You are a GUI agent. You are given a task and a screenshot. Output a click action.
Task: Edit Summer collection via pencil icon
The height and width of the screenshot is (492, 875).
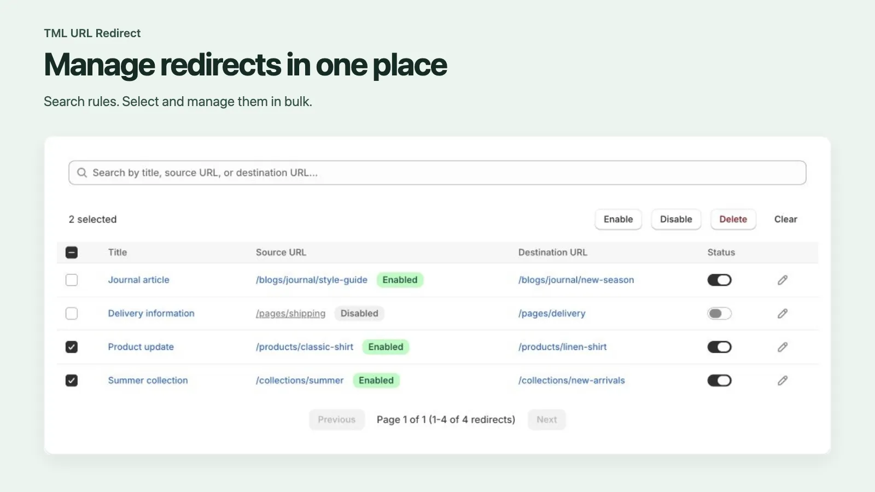click(x=783, y=380)
